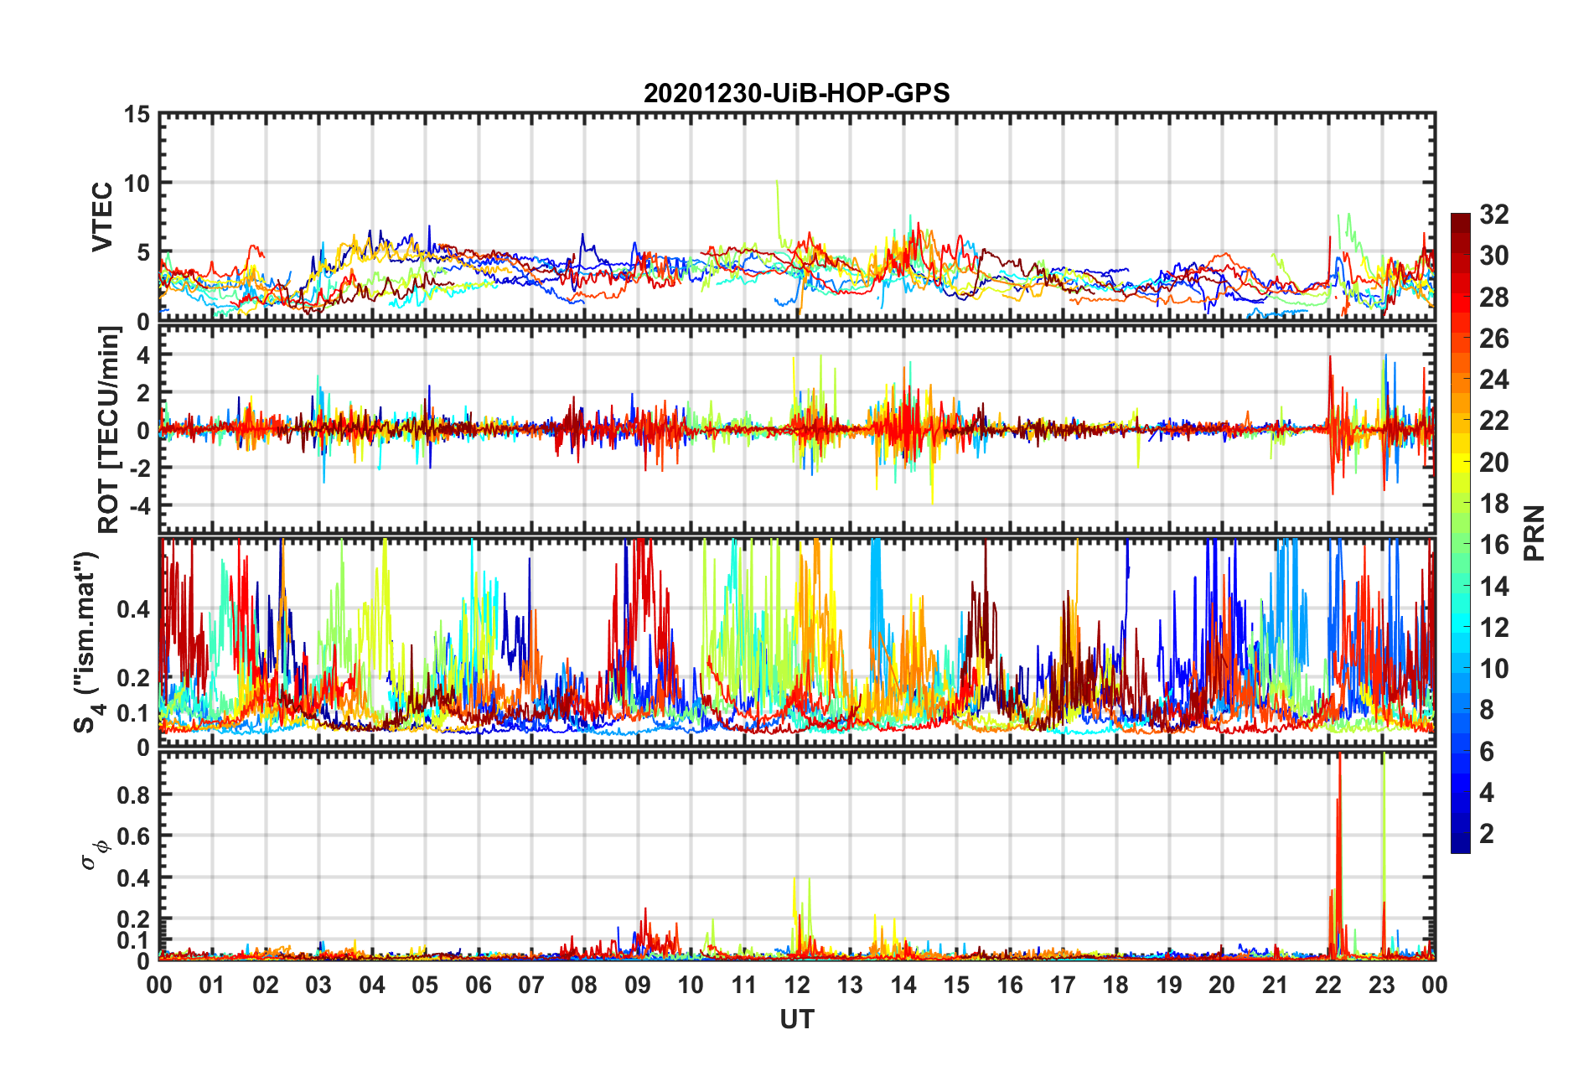Click the 15 tick on the VTEC axis
1594x1066 pixels.
coord(137,114)
